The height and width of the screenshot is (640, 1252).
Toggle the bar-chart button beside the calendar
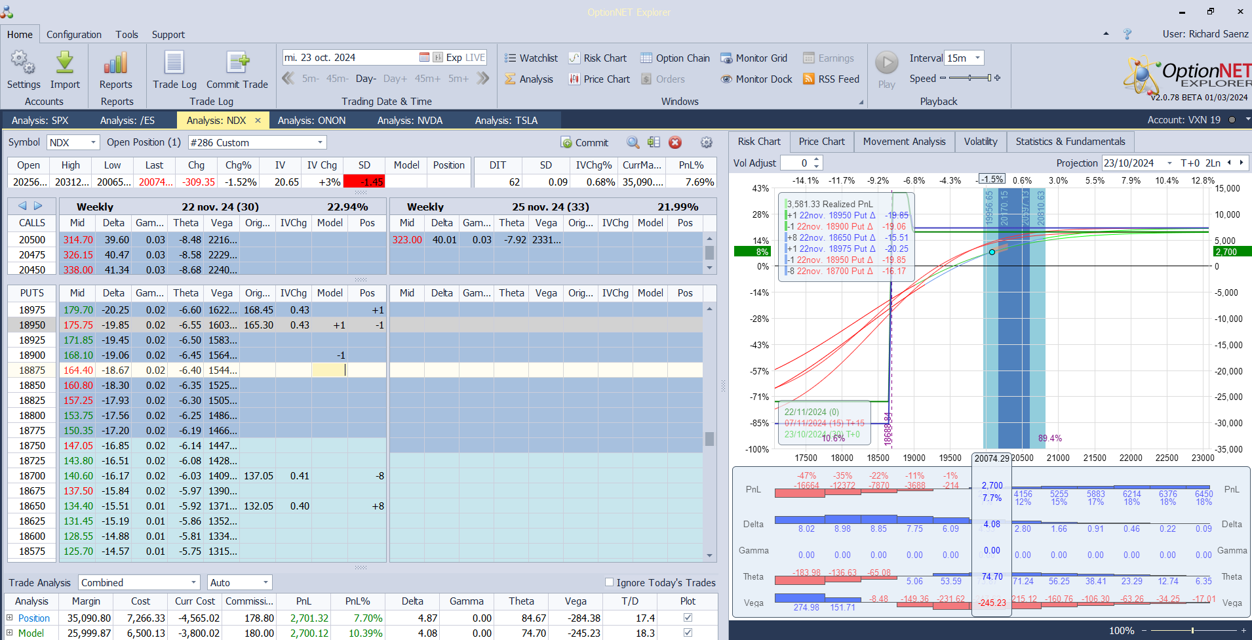click(x=438, y=58)
